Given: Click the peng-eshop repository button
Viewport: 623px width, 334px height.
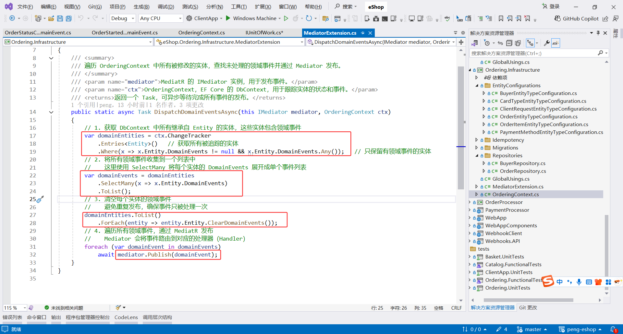Looking at the screenshot, I should pos(580,329).
